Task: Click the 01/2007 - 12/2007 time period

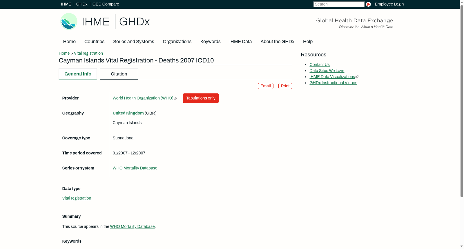Action: (x=129, y=153)
